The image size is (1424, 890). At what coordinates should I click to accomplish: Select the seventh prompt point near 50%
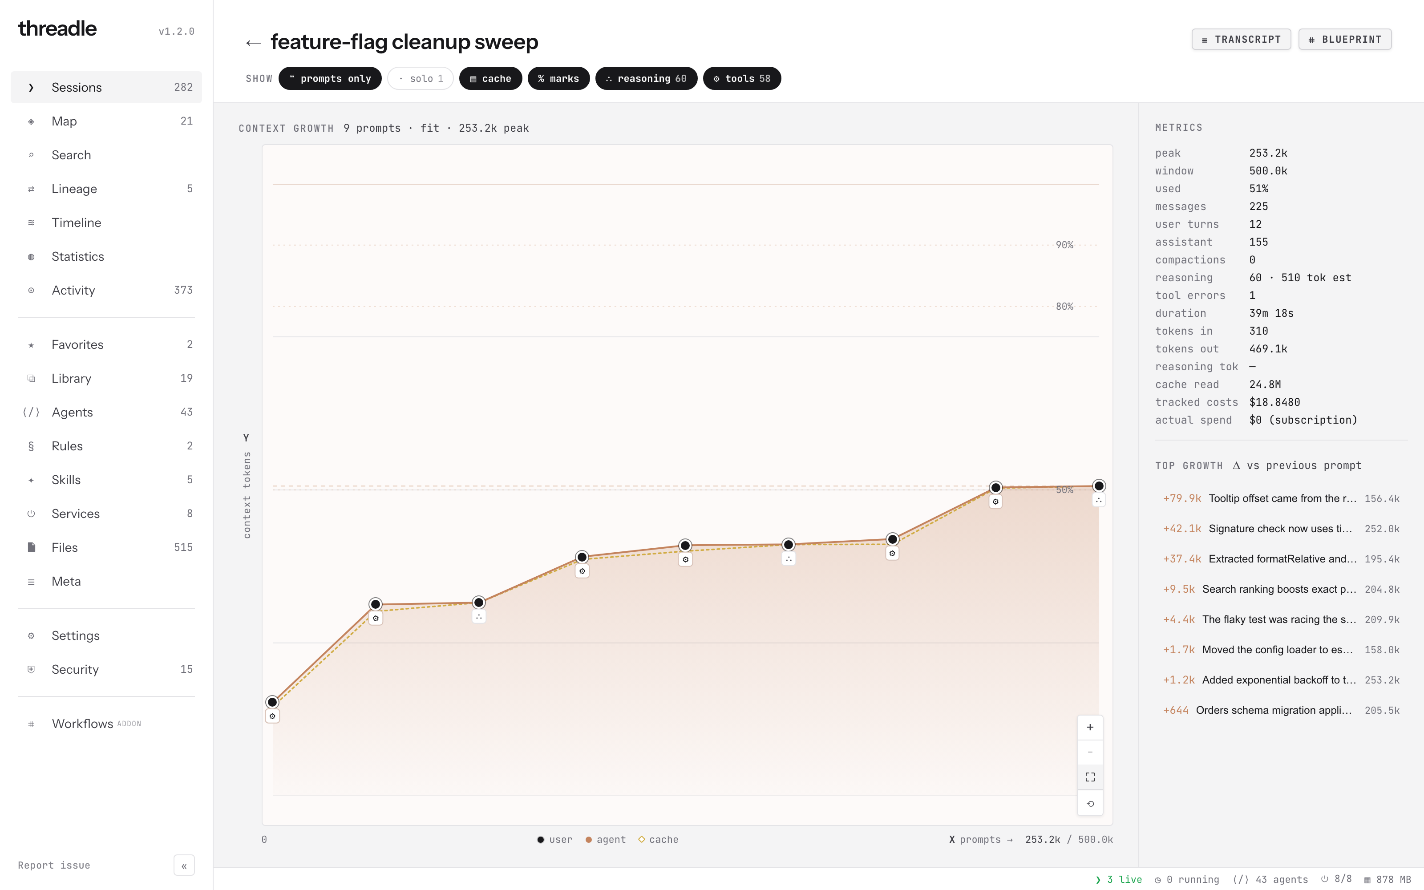(995, 487)
